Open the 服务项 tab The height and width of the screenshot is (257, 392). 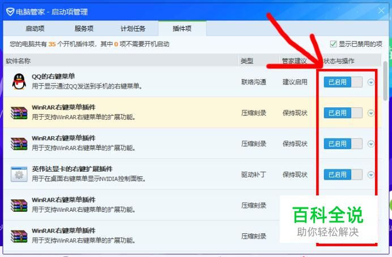(x=84, y=29)
